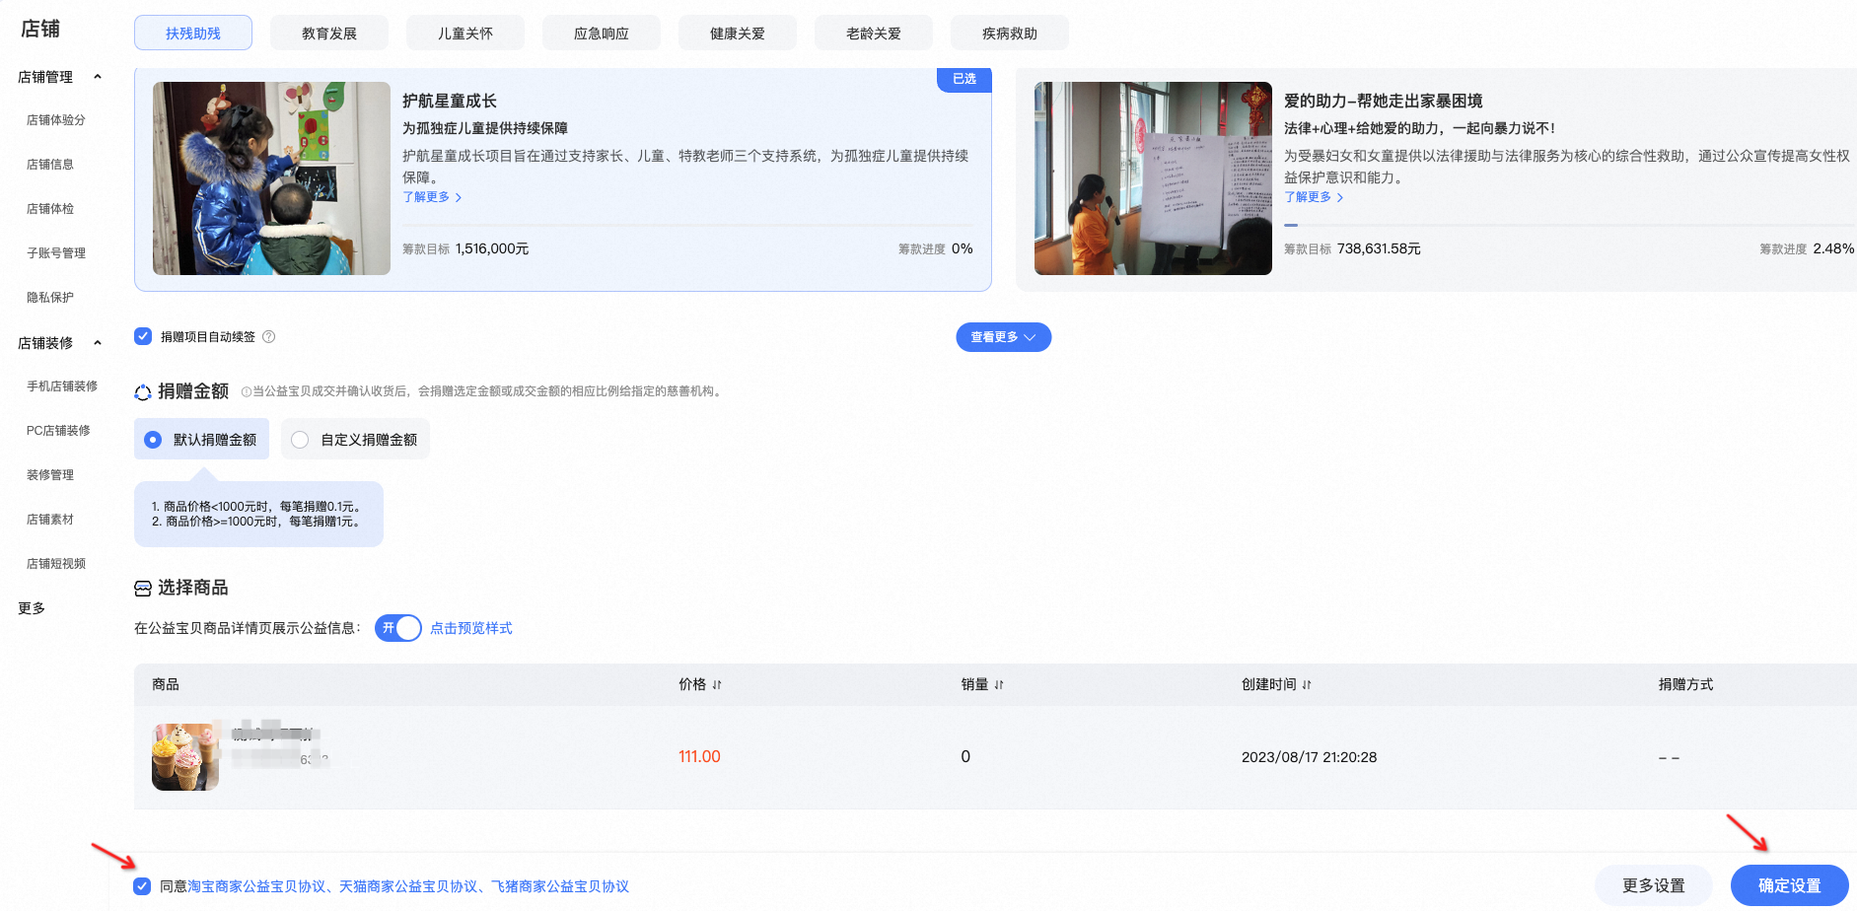Image resolution: width=1857 pixels, height=911 pixels.
Task: Switch to the 应急响应 category tab
Action: pyautogui.click(x=602, y=33)
